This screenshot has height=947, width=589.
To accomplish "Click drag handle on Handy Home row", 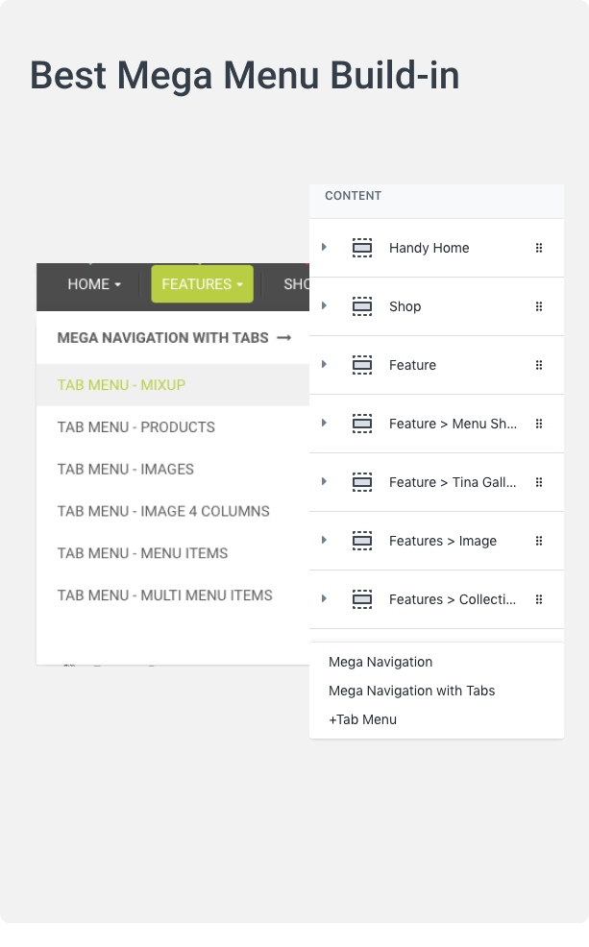I will coord(539,248).
